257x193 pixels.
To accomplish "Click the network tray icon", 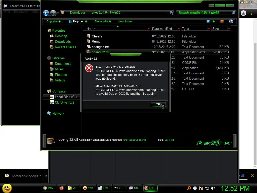I will pyautogui.click(x=207, y=188).
